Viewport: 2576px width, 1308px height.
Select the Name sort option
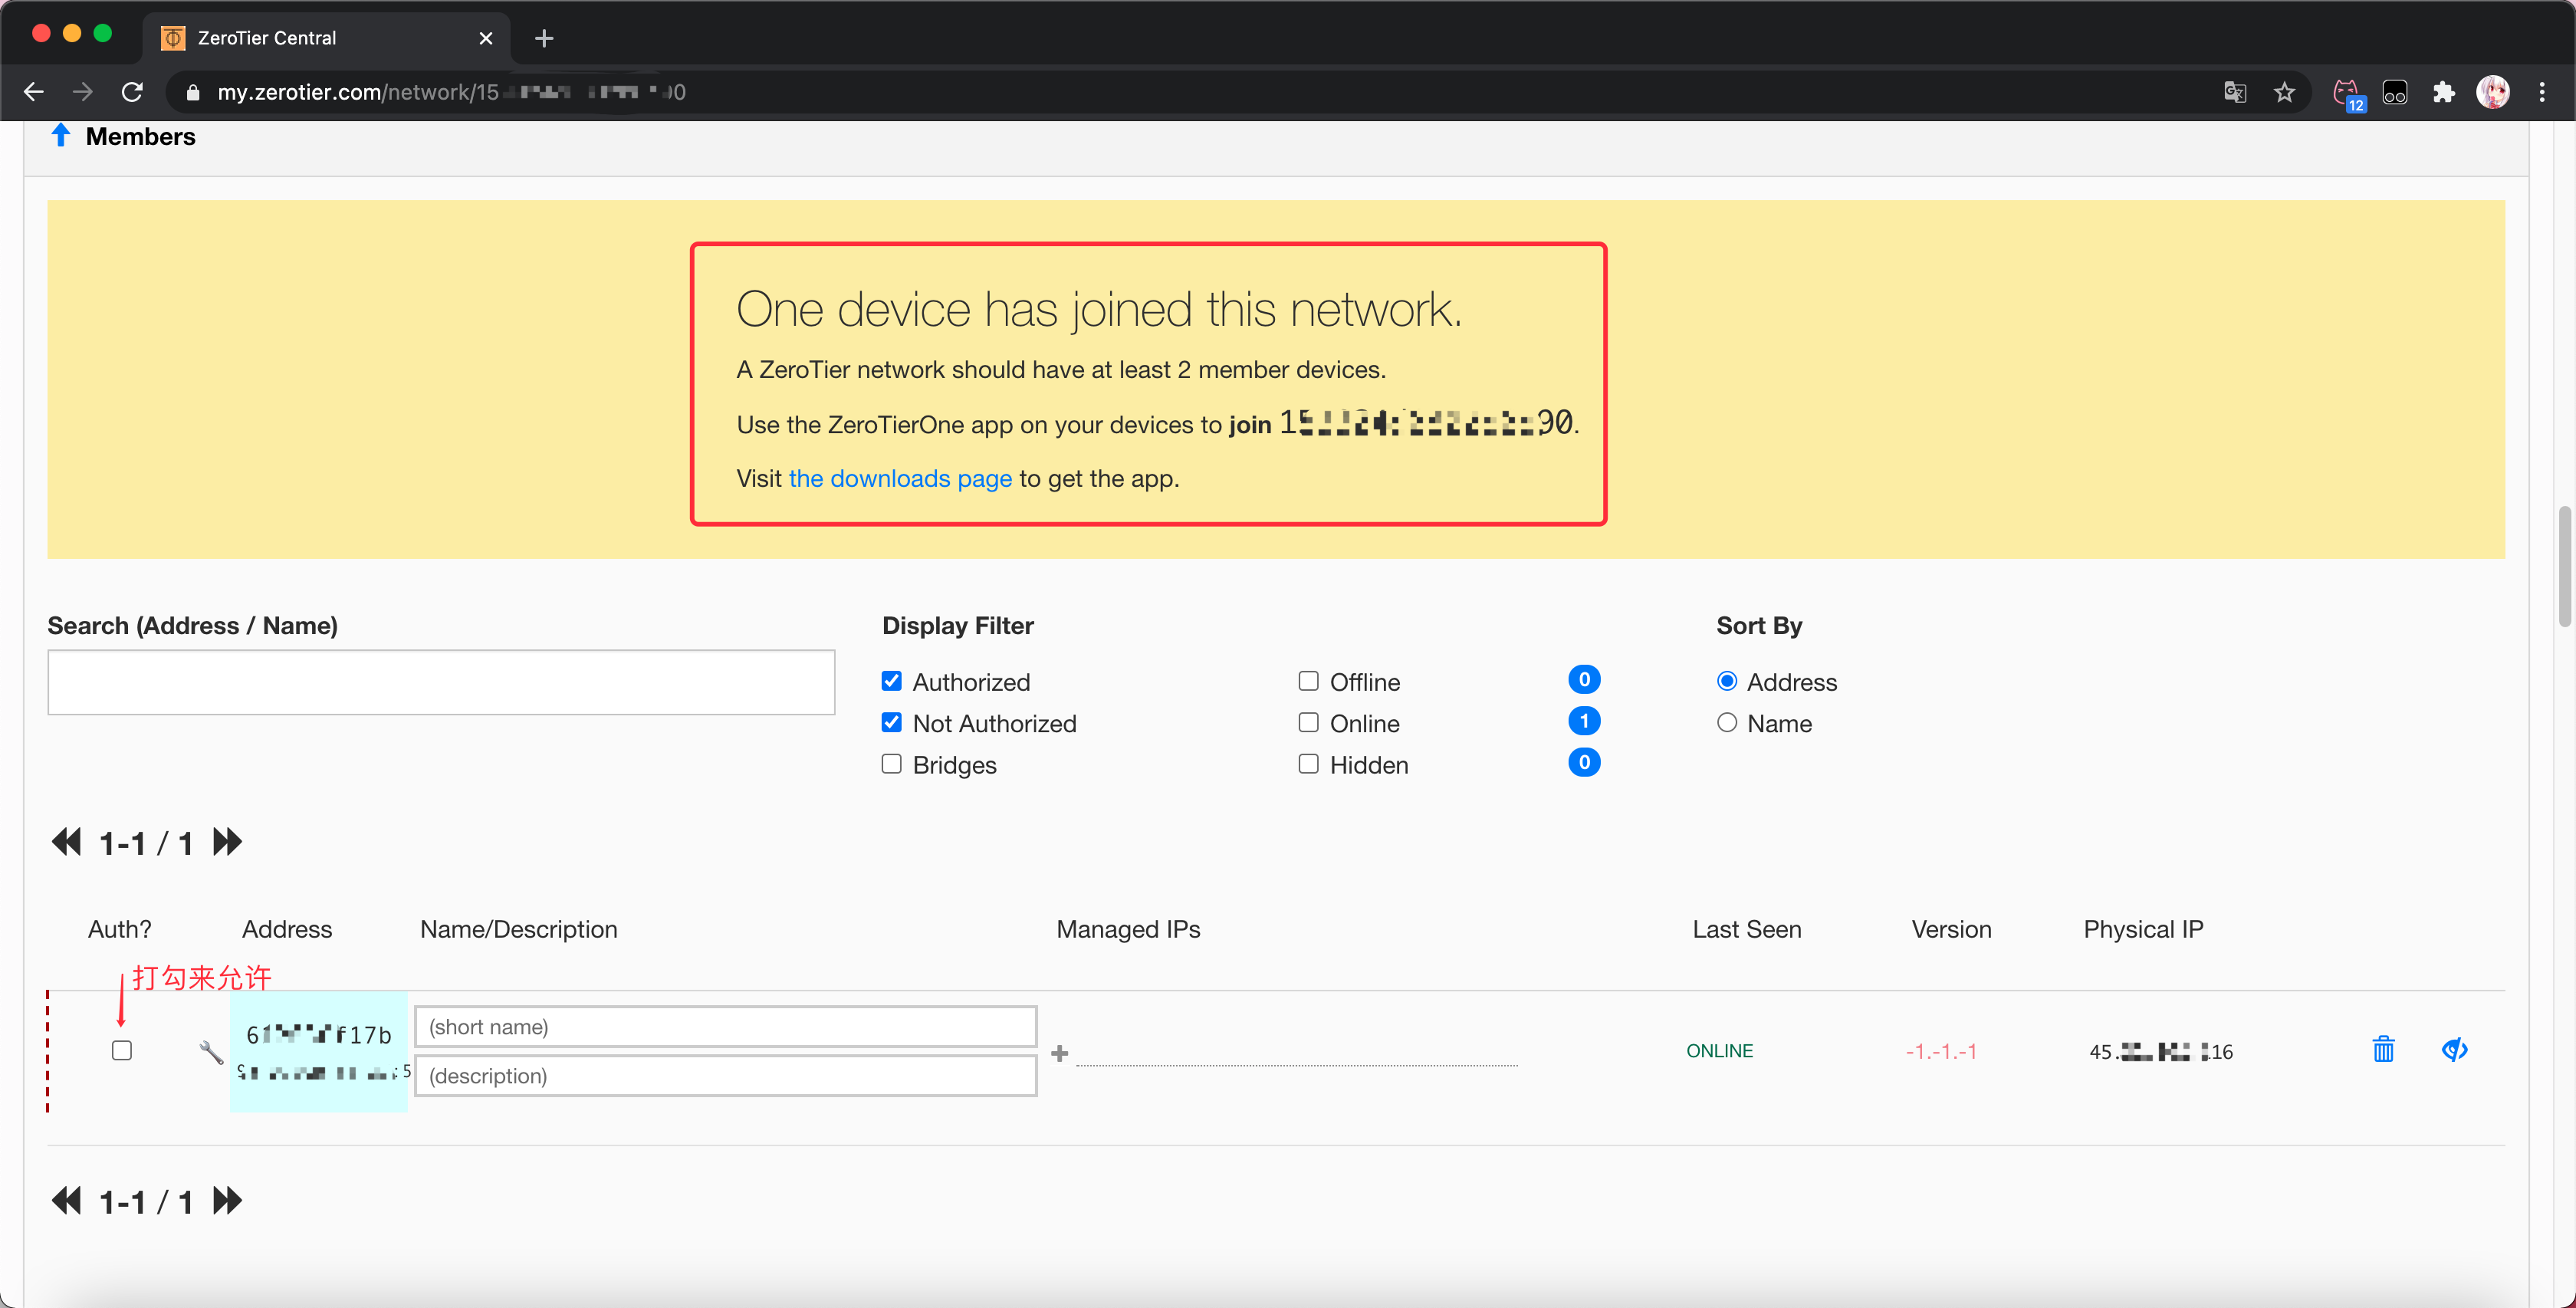coord(1726,722)
